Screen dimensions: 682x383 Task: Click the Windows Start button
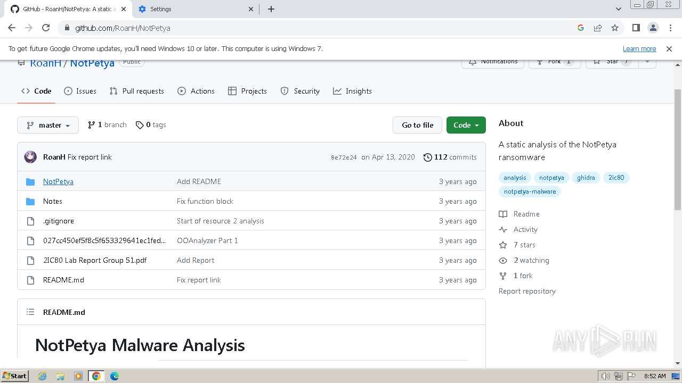15,376
